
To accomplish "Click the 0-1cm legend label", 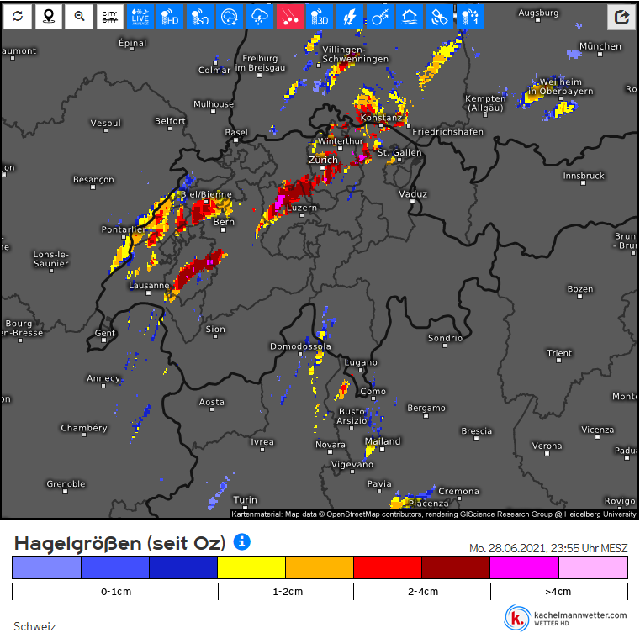I will click(116, 592).
